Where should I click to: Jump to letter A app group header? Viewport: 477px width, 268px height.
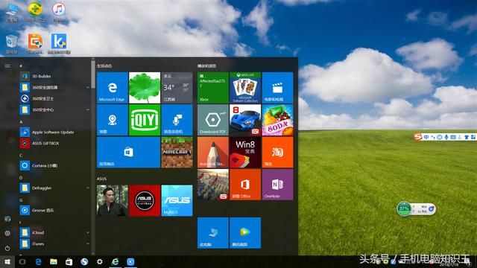coord(22,122)
